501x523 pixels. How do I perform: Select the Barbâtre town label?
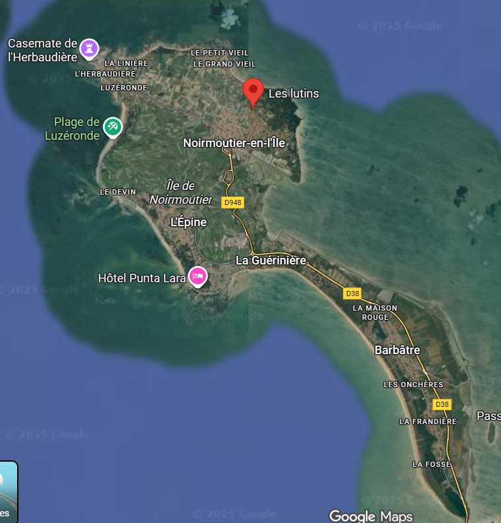click(x=397, y=350)
